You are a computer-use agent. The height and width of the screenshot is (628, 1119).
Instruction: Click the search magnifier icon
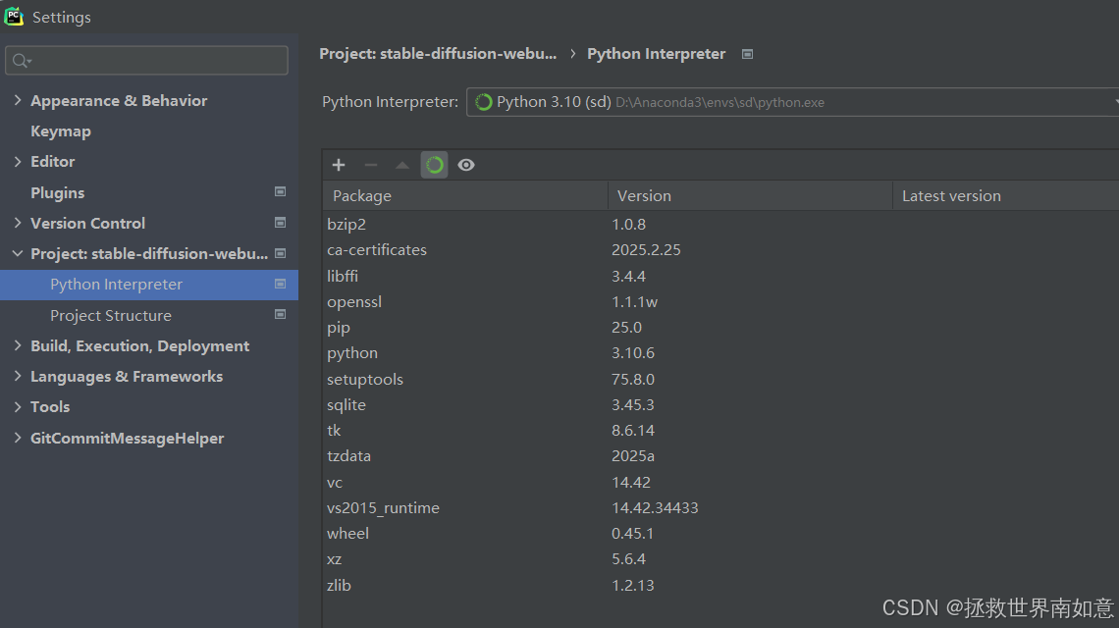pos(22,61)
